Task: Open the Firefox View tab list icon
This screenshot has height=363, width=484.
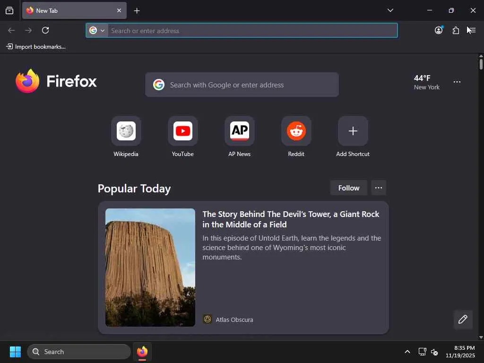Action: (x=9, y=10)
